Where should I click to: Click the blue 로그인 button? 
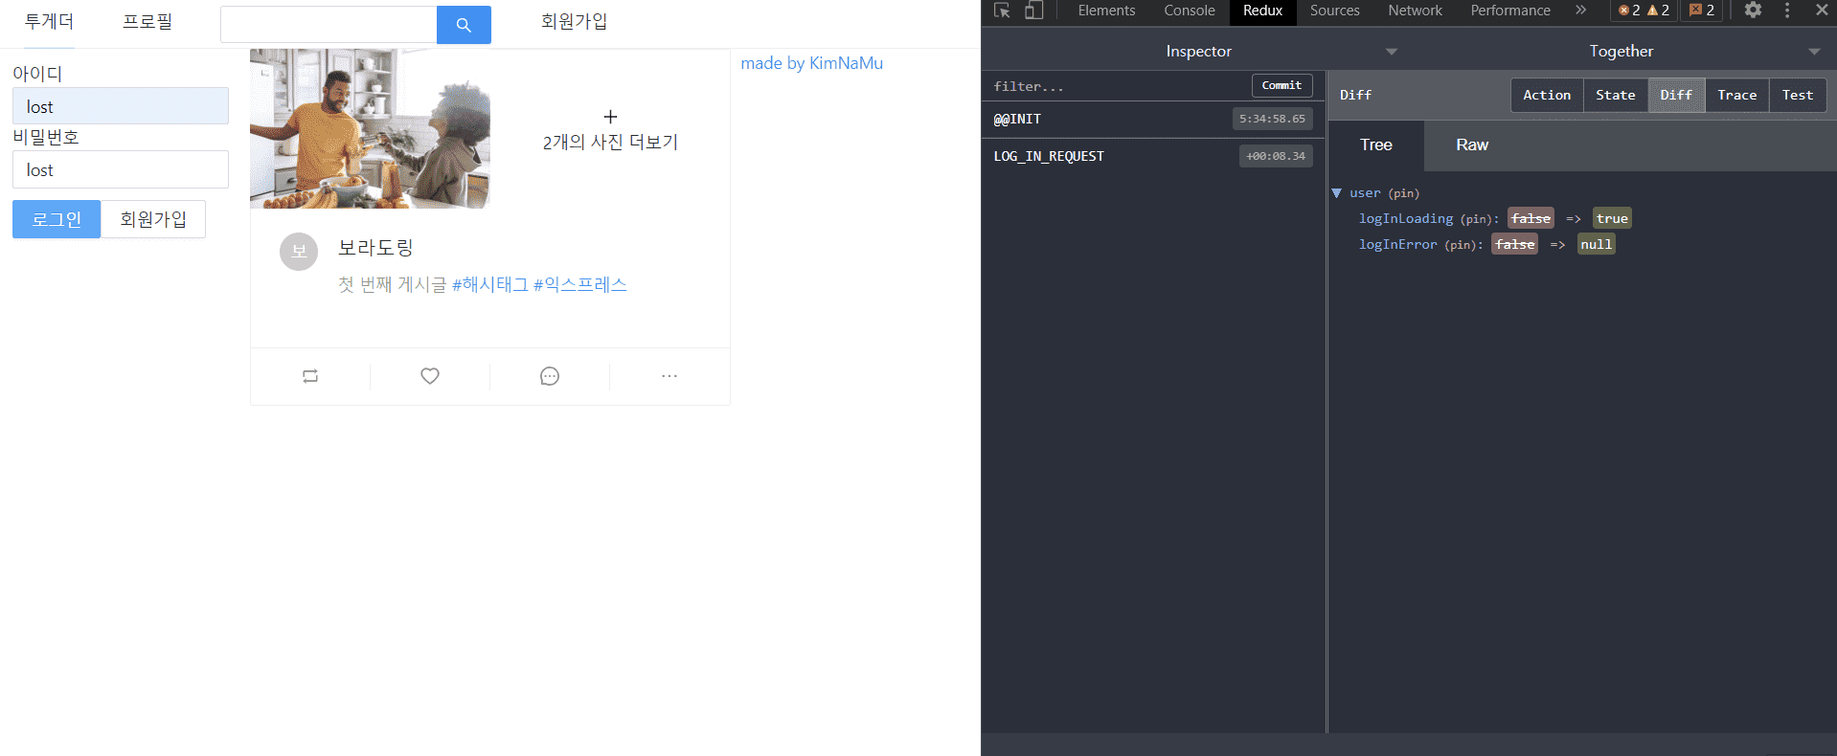[x=57, y=219]
